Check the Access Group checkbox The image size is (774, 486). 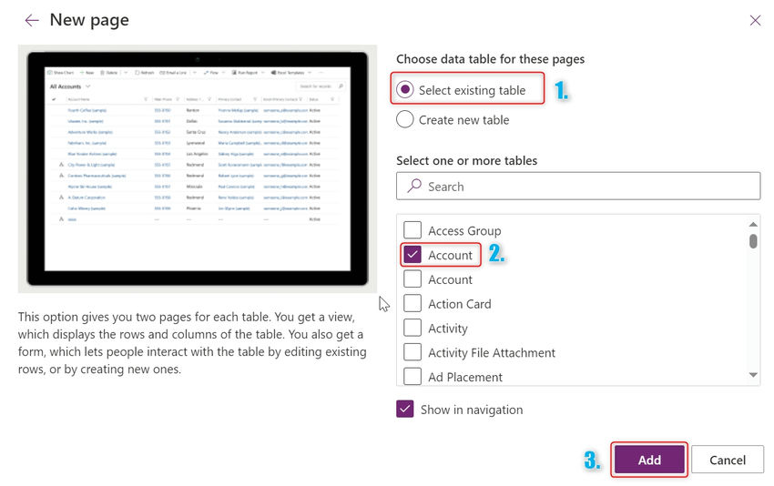click(412, 230)
